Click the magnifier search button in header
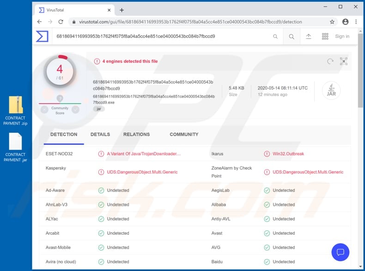Viewport: 365px width, 271px height. pyautogui.click(x=292, y=37)
